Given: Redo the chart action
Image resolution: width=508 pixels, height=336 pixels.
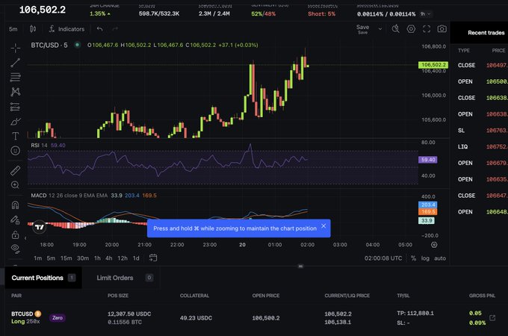Looking at the screenshot, I should pyautogui.click(x=115, y=29).
